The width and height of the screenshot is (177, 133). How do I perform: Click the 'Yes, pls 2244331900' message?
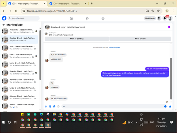[x=58, y=99]
